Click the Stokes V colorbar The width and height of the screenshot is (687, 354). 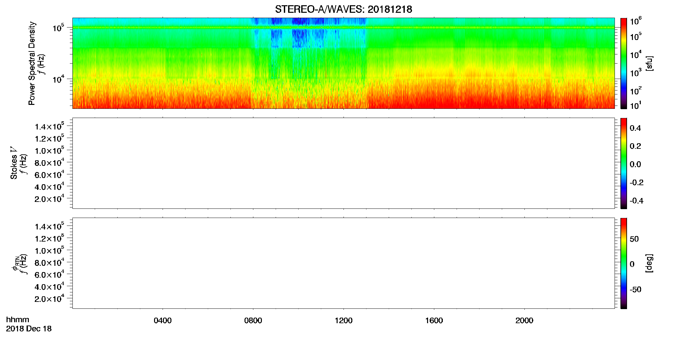[x=624, y=163]
